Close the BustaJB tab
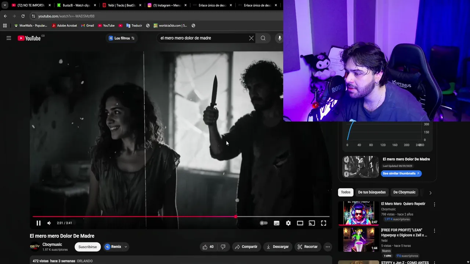 tap(95, 5)
